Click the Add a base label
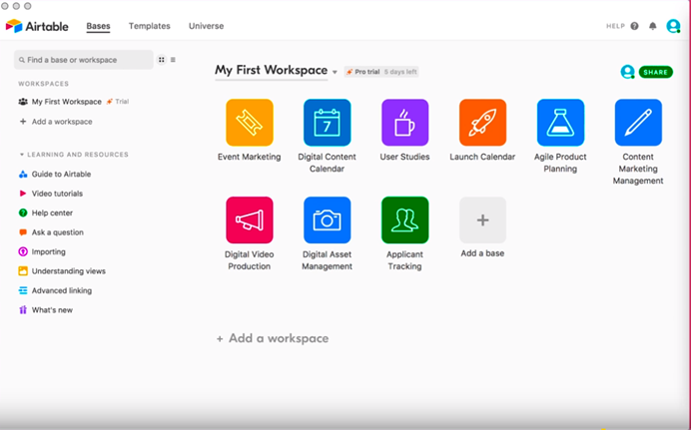This screenshot has height=431, width=691. (482, 253)
